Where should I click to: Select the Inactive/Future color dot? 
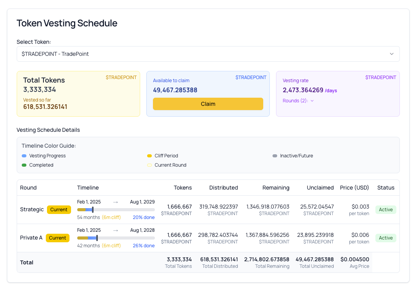coord(274,155)
